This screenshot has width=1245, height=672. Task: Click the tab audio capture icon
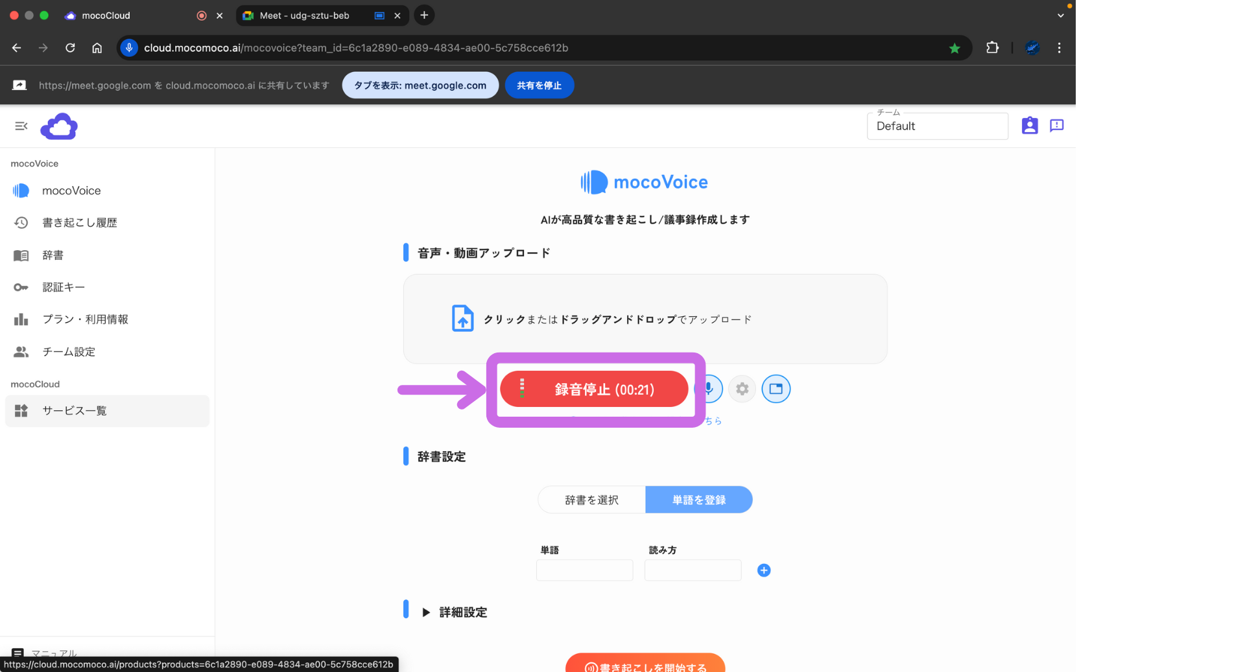776,389
